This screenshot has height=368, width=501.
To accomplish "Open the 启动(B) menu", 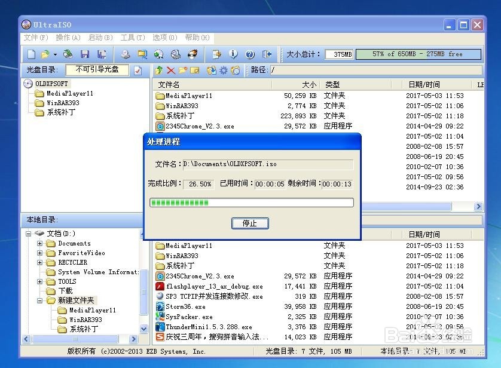I will (100, 38).
